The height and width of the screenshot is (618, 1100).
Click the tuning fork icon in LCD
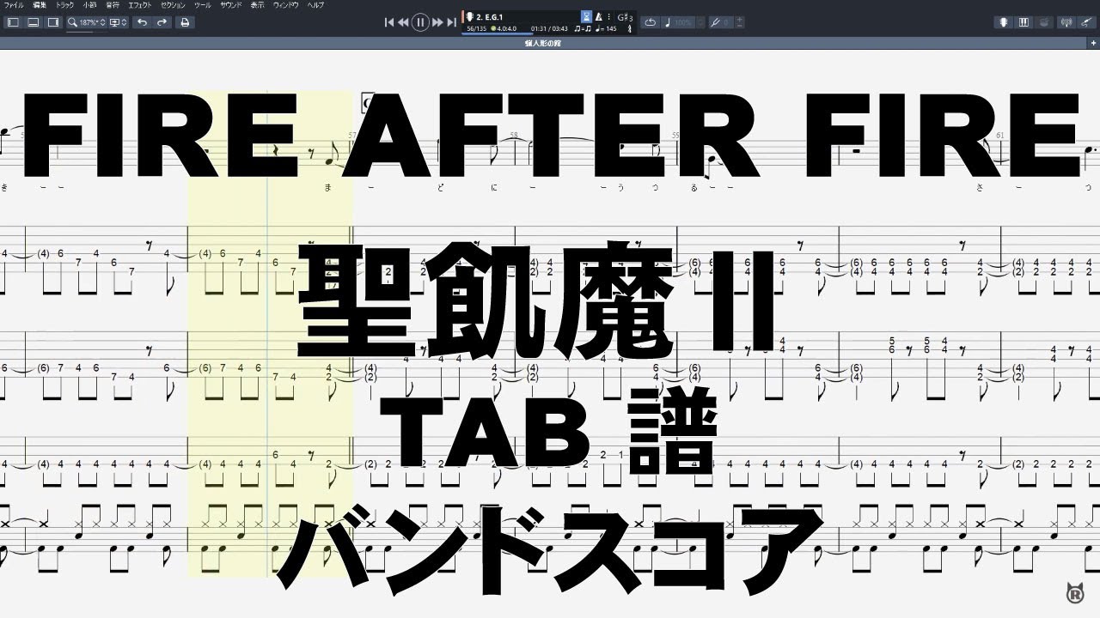tap(630, 28)
